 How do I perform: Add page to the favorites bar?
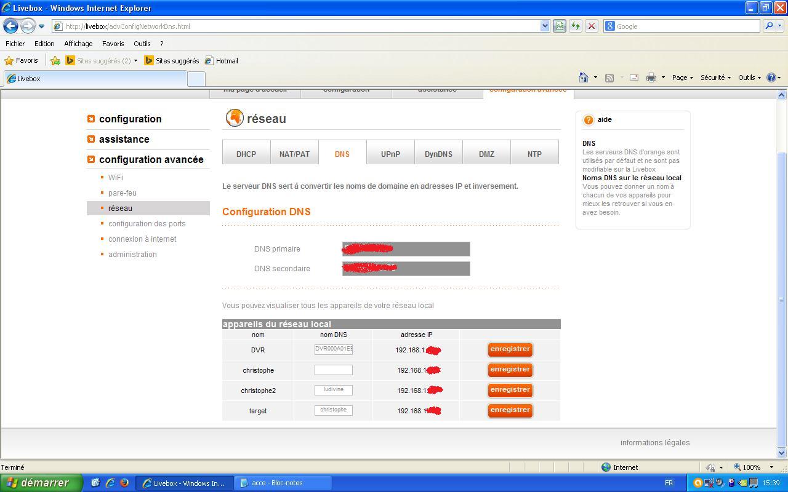pyautogui.click(x=55, y=60)
